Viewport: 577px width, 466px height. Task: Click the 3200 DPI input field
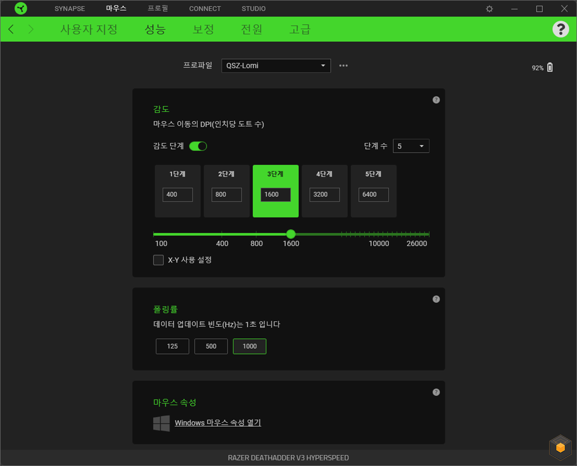tap(324, 195)
